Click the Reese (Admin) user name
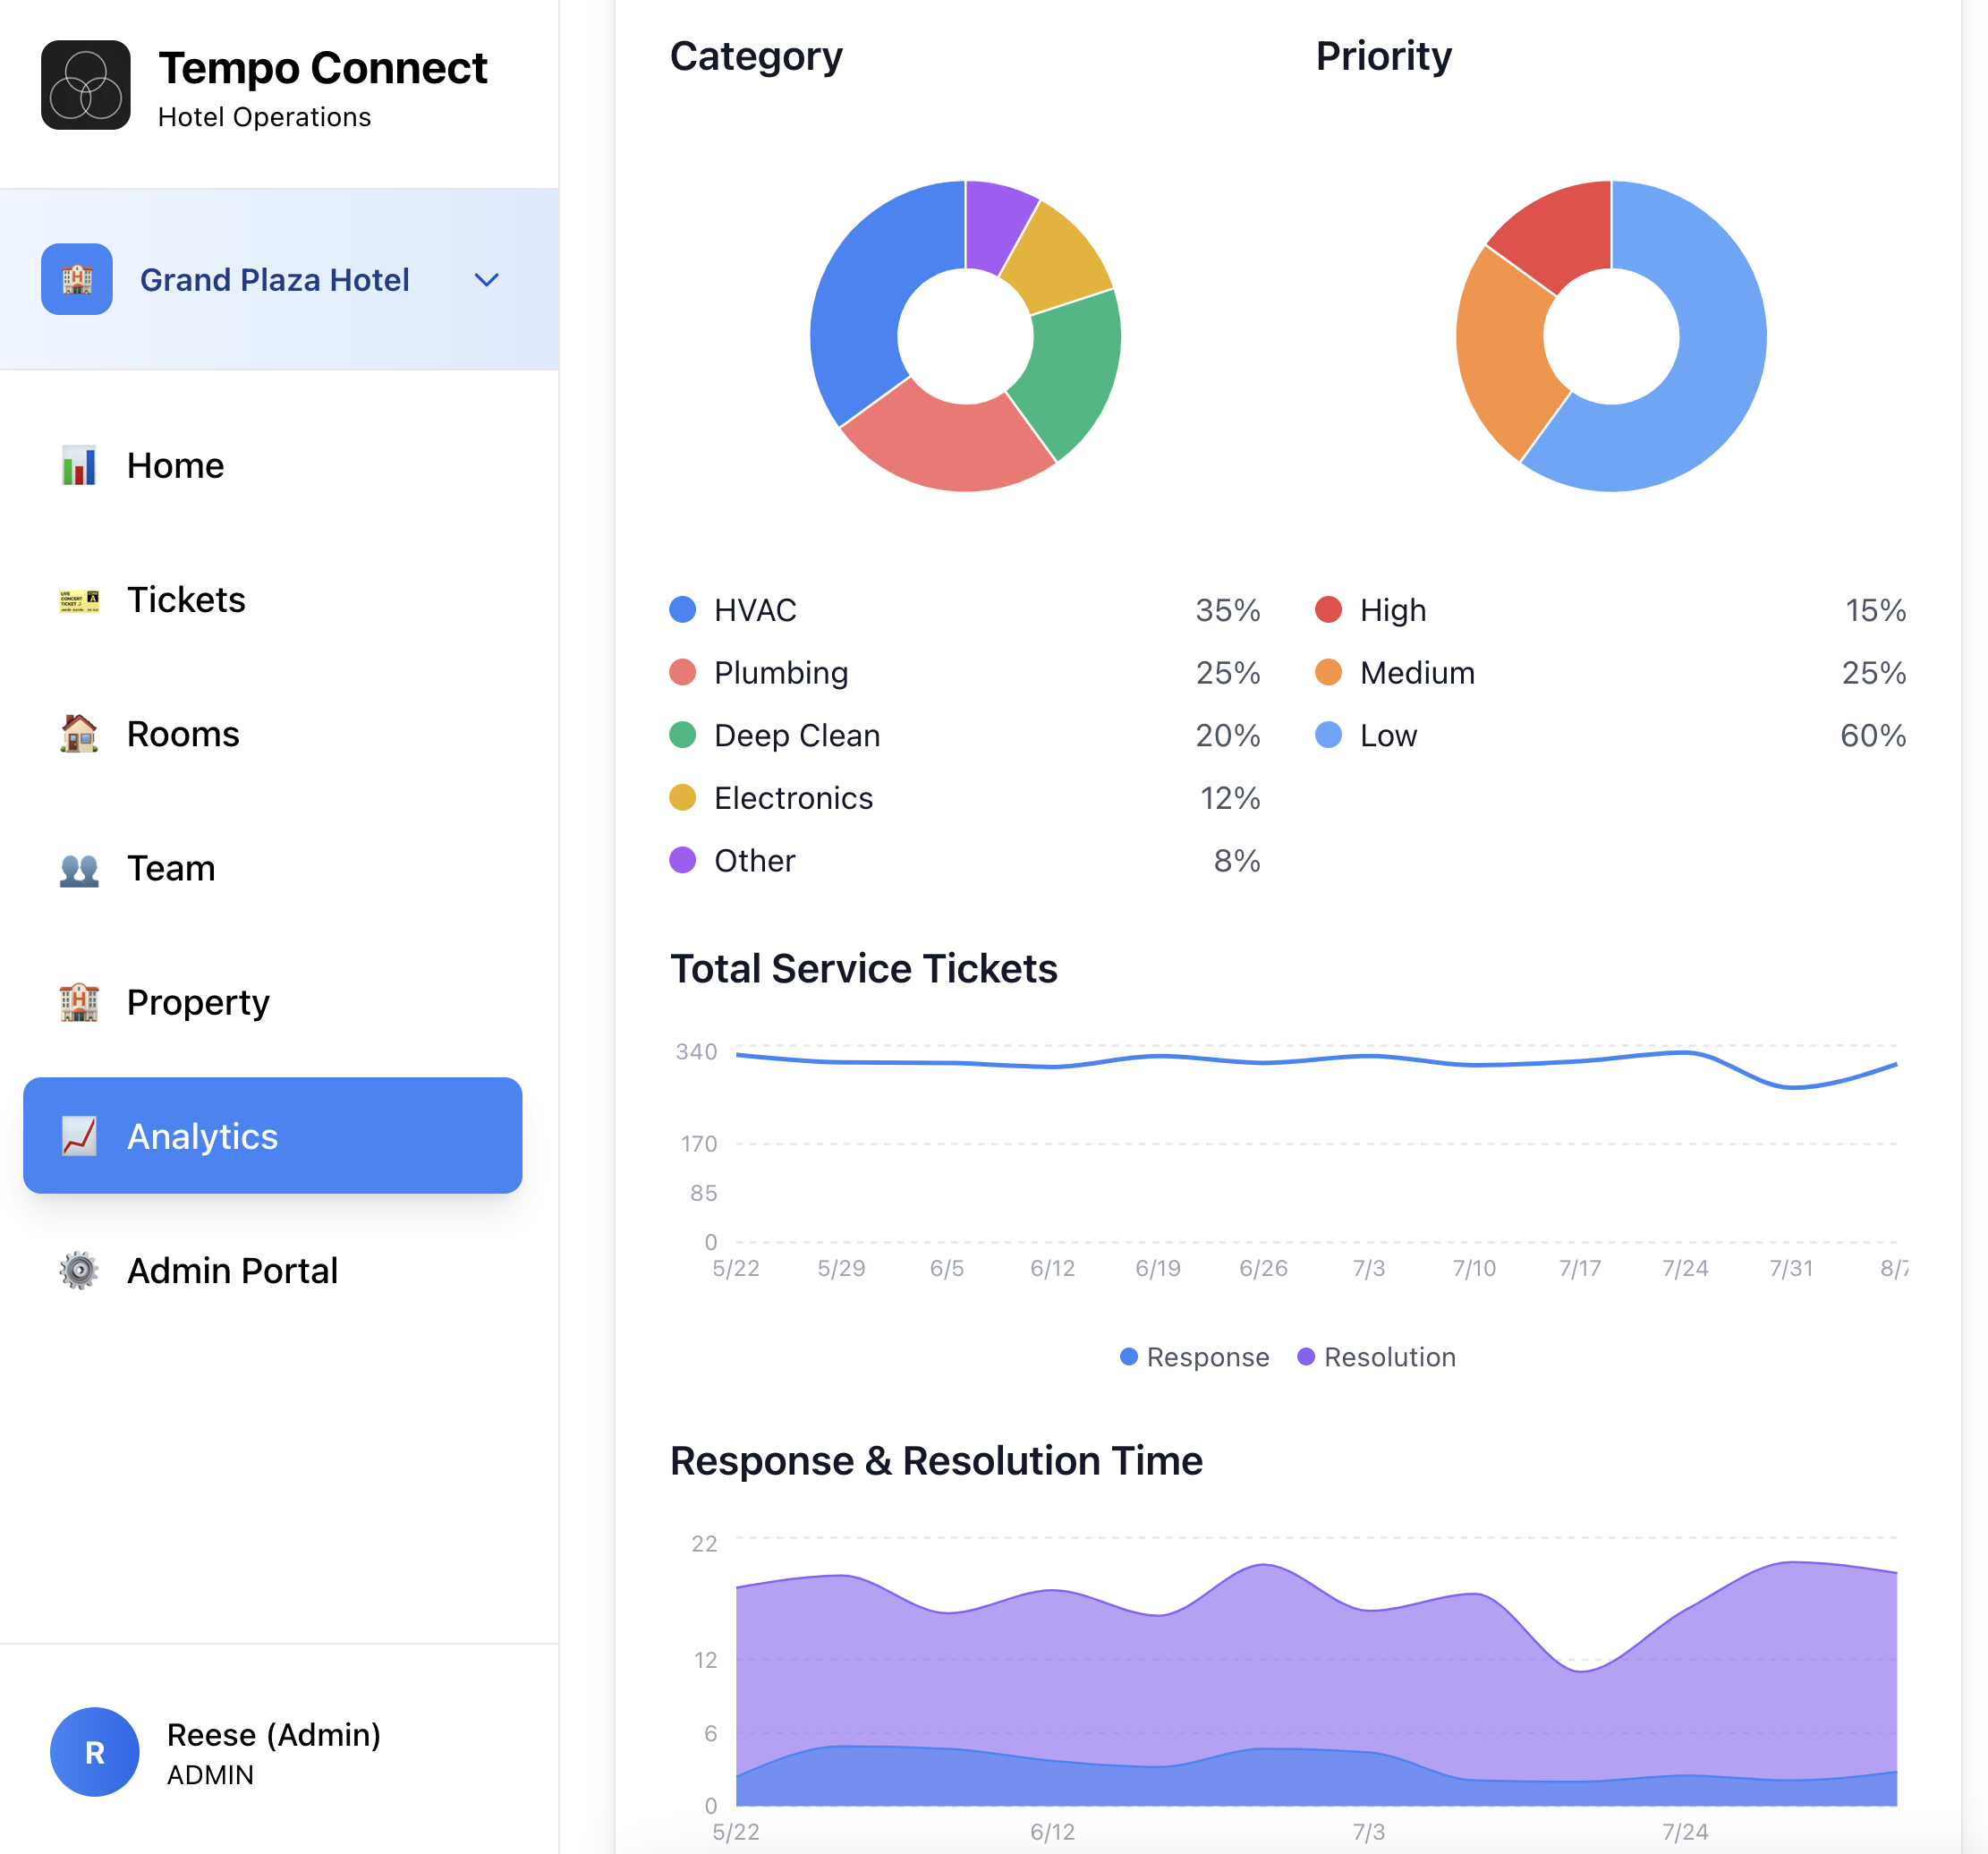 (273, 1734)
